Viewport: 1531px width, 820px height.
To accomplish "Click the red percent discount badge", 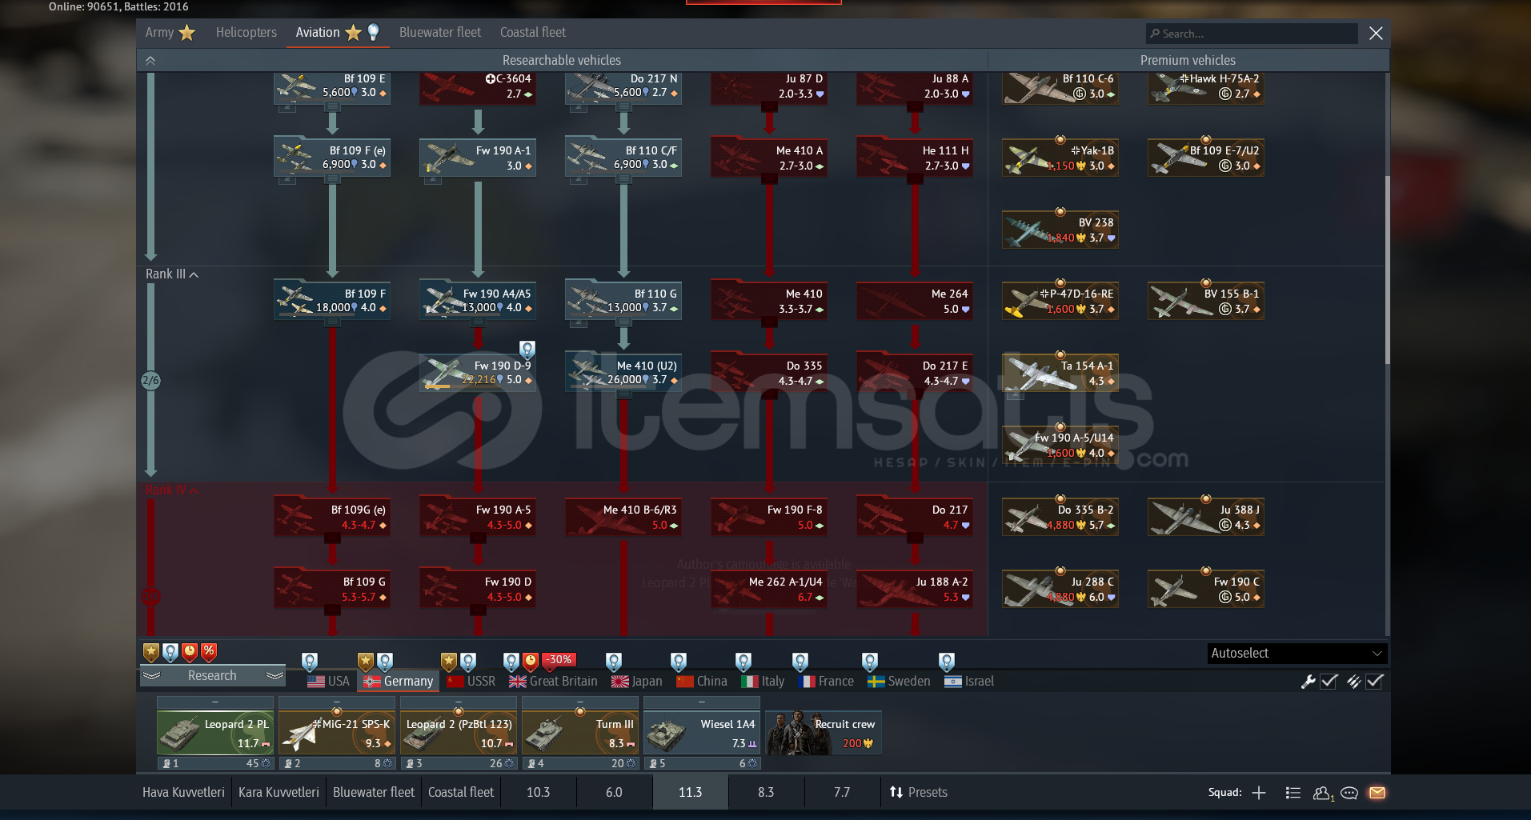I will tap(209, 652).
